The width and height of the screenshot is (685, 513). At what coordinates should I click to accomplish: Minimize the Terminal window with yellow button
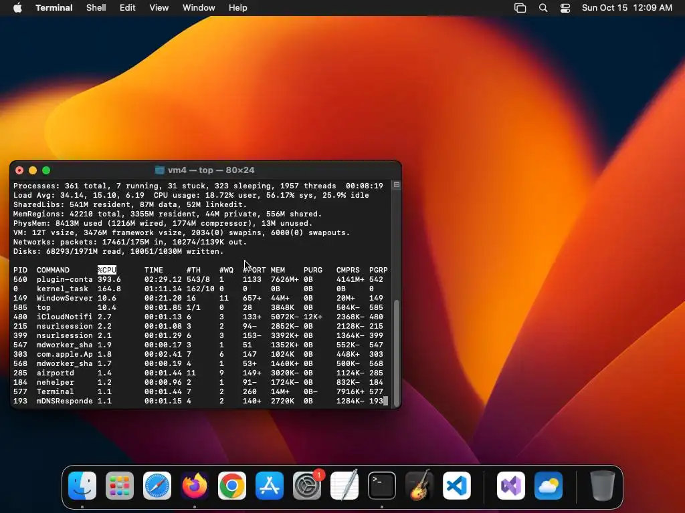(33, 170)
